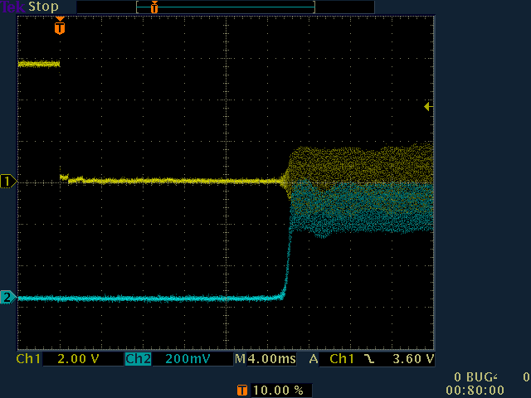
Task: Select the Ch1 channel label at bottom left
Action: click(28, 359)
